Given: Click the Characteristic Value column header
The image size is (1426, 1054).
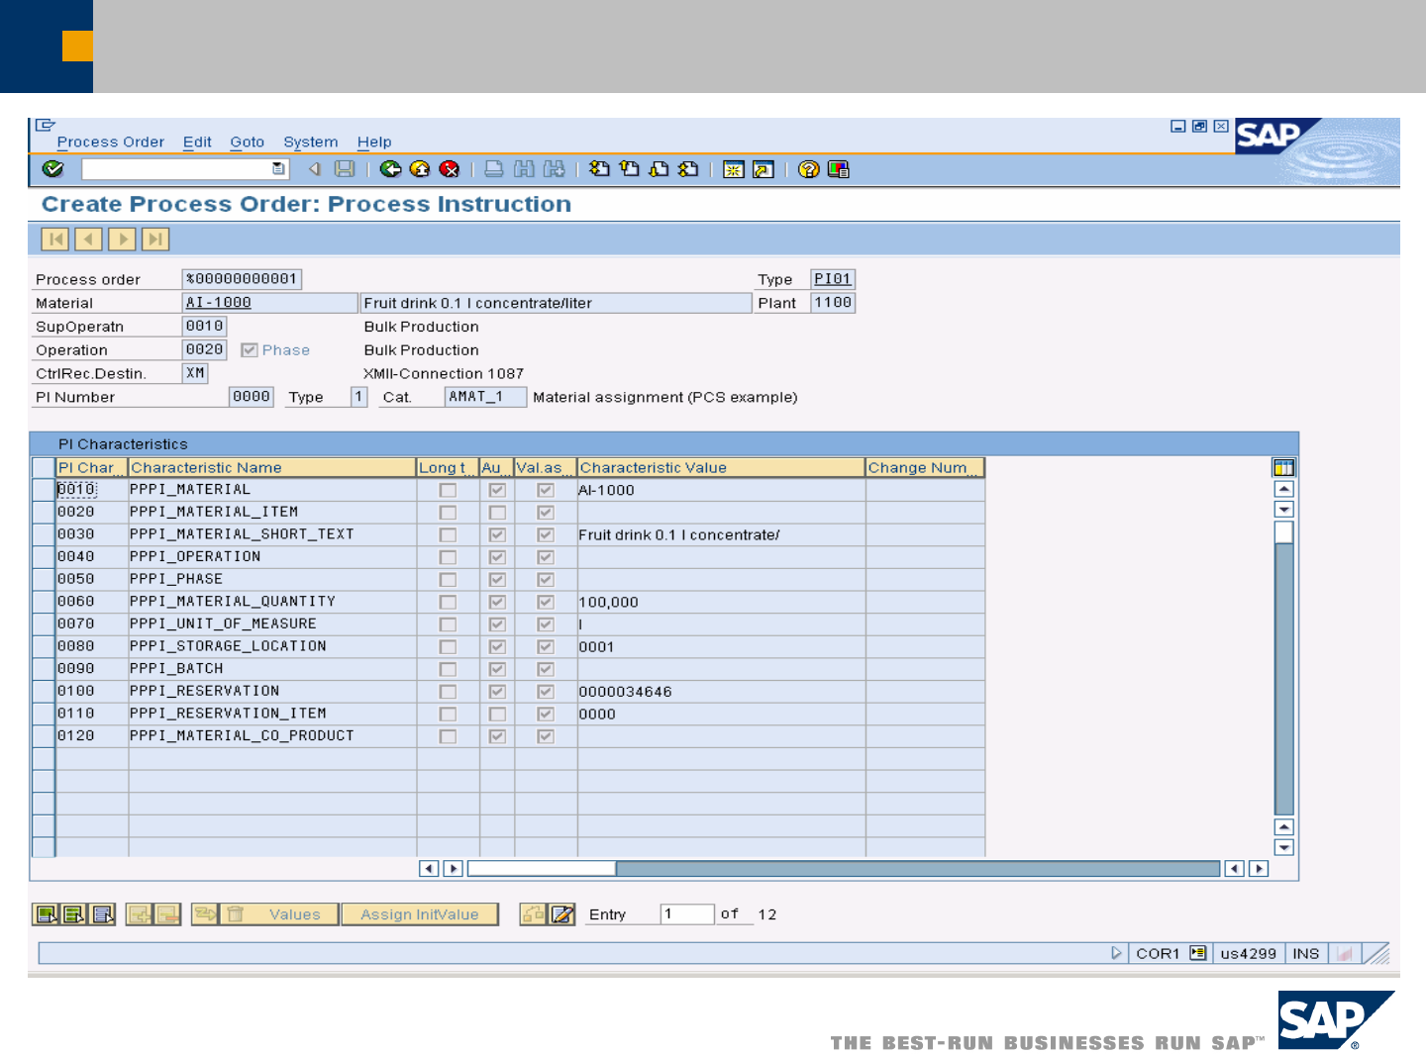Looking at the screenshot, I should pos(721,467).
